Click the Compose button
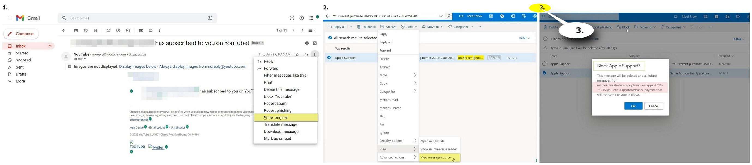Viewport: 752px width, 165px height. (x=21, y=34)
